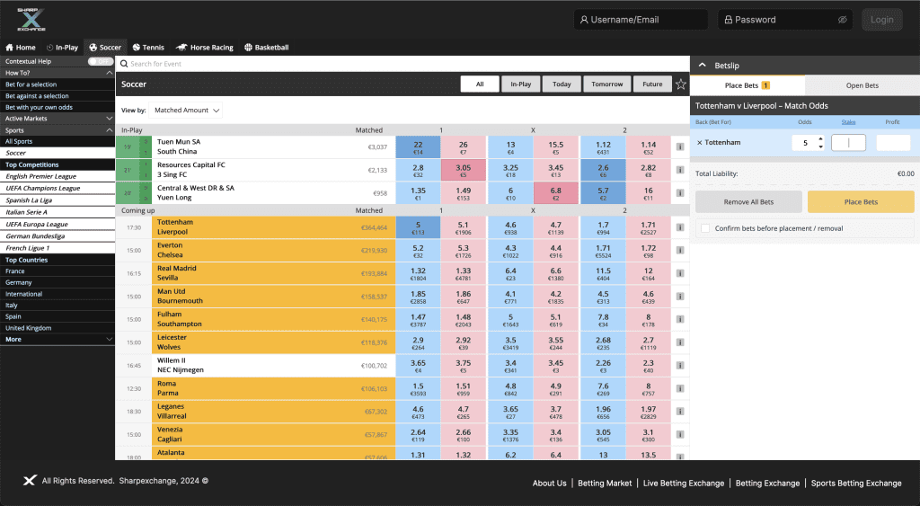Image resolution: width=920 pixels, height=506 pixels.
Task: Toggle password visibility eye icon
Action: coord(842,19)
